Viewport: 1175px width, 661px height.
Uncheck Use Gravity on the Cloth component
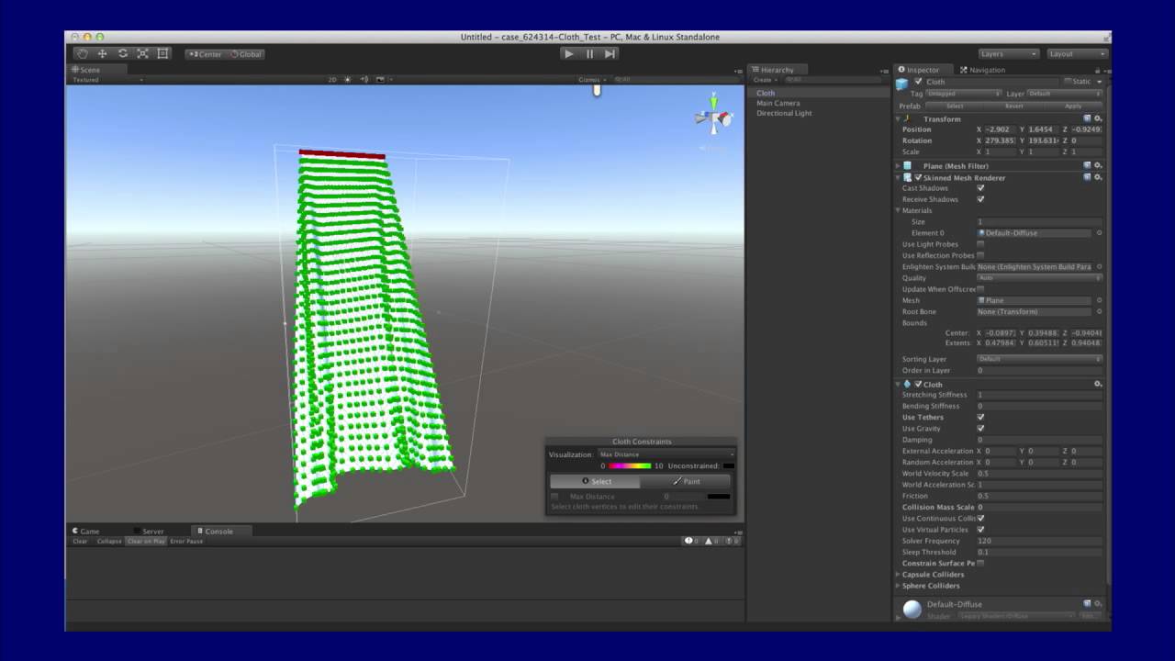coord(980,428)
